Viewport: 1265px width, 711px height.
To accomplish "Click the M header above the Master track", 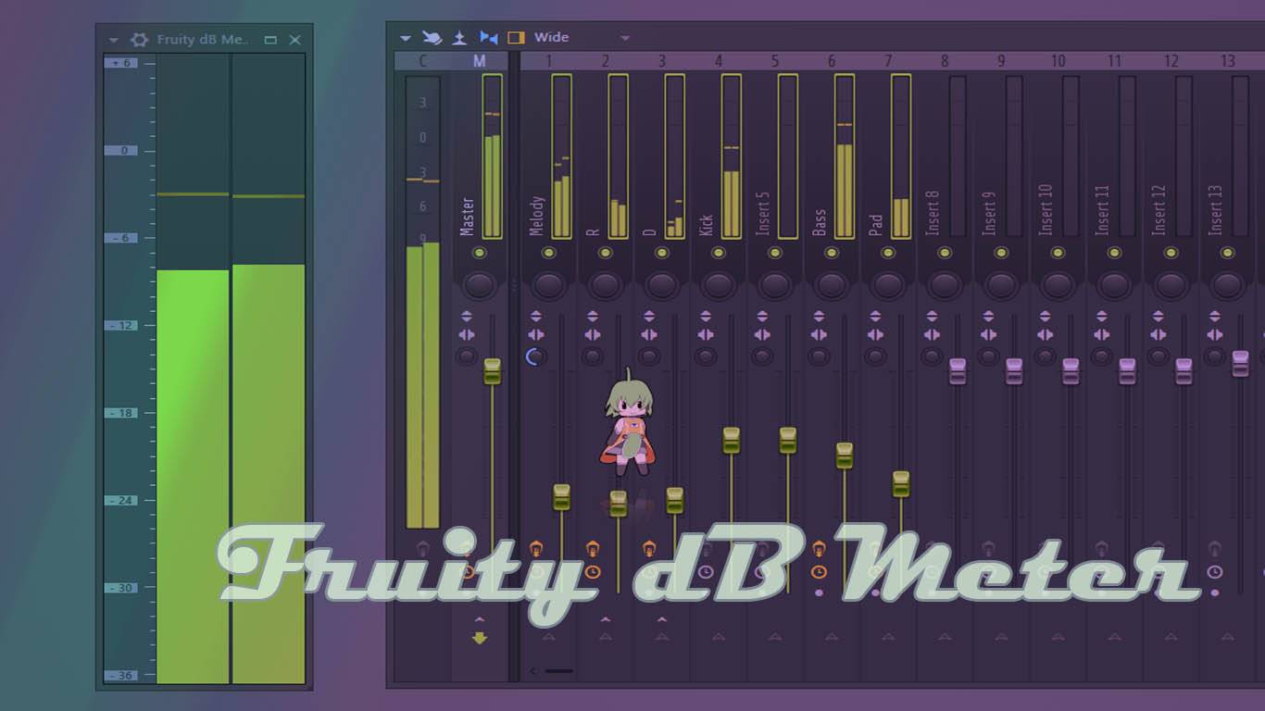I will pos(479,62).
